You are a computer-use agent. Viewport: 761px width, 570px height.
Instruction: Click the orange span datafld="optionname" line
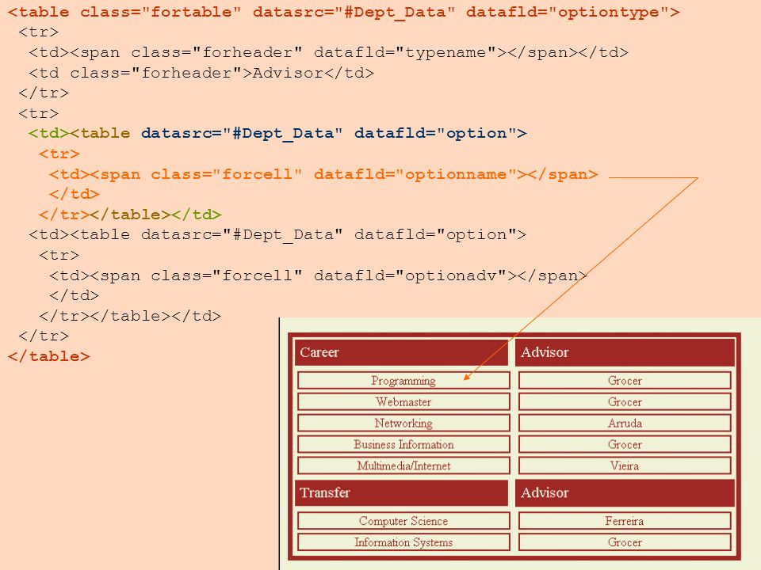(323, 174)
